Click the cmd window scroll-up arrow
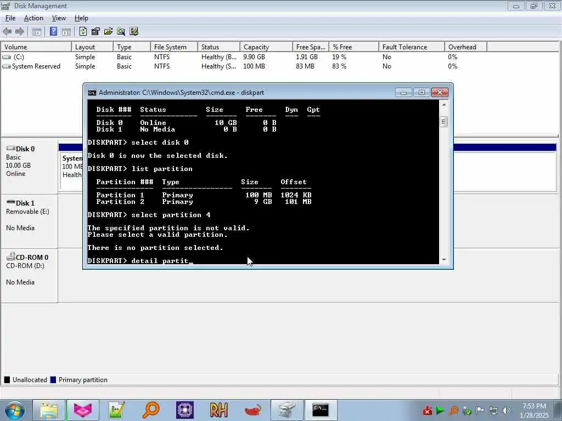 [x=443, y=105]
